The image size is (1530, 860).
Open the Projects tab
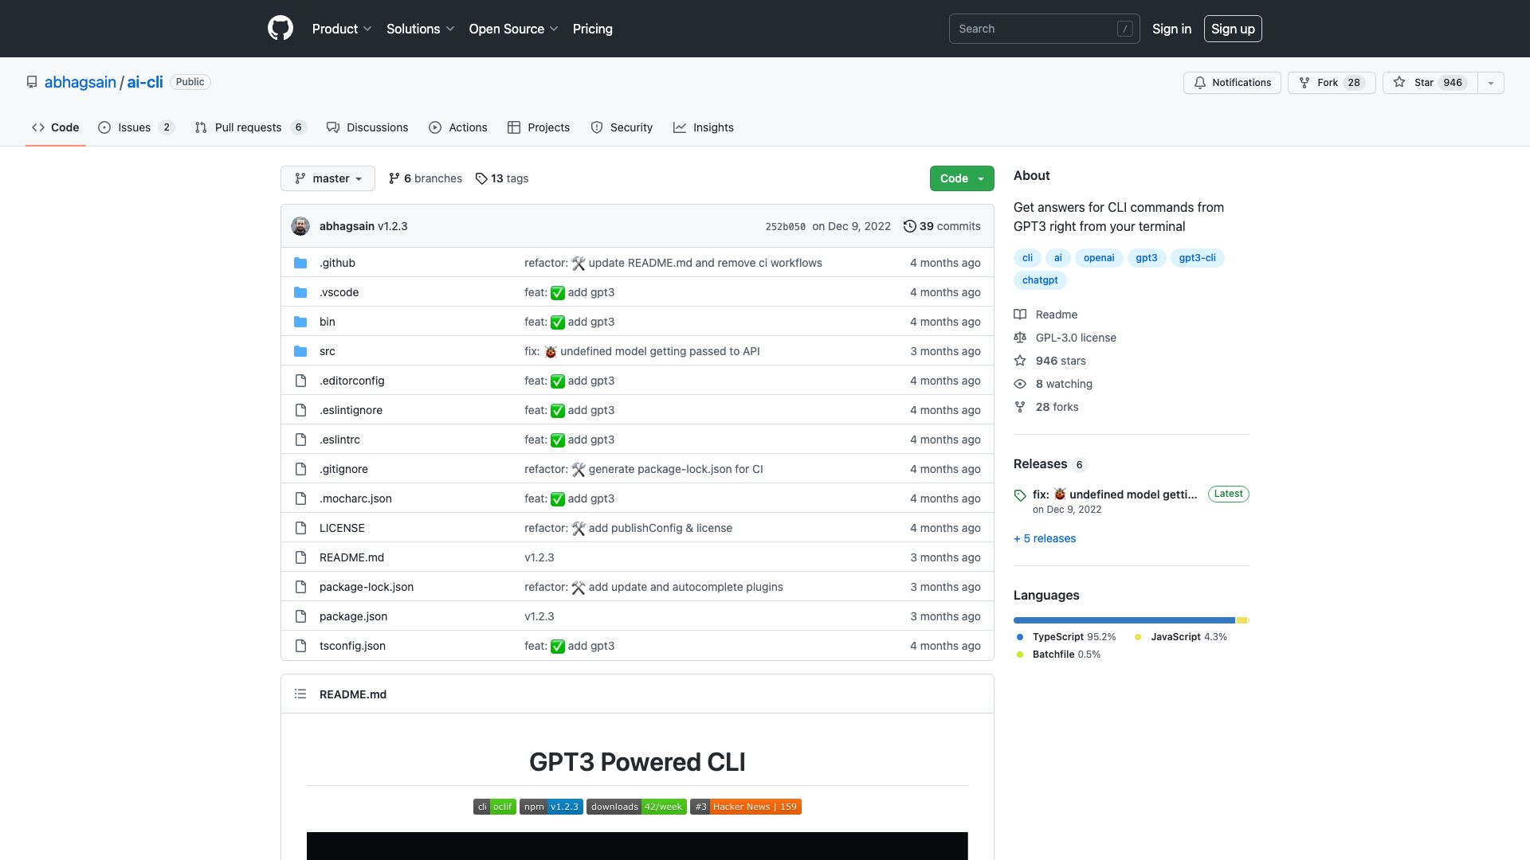coord(539,127)
